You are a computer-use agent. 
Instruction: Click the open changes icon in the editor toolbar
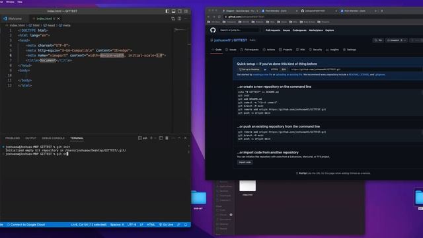(x=173, y=19)
